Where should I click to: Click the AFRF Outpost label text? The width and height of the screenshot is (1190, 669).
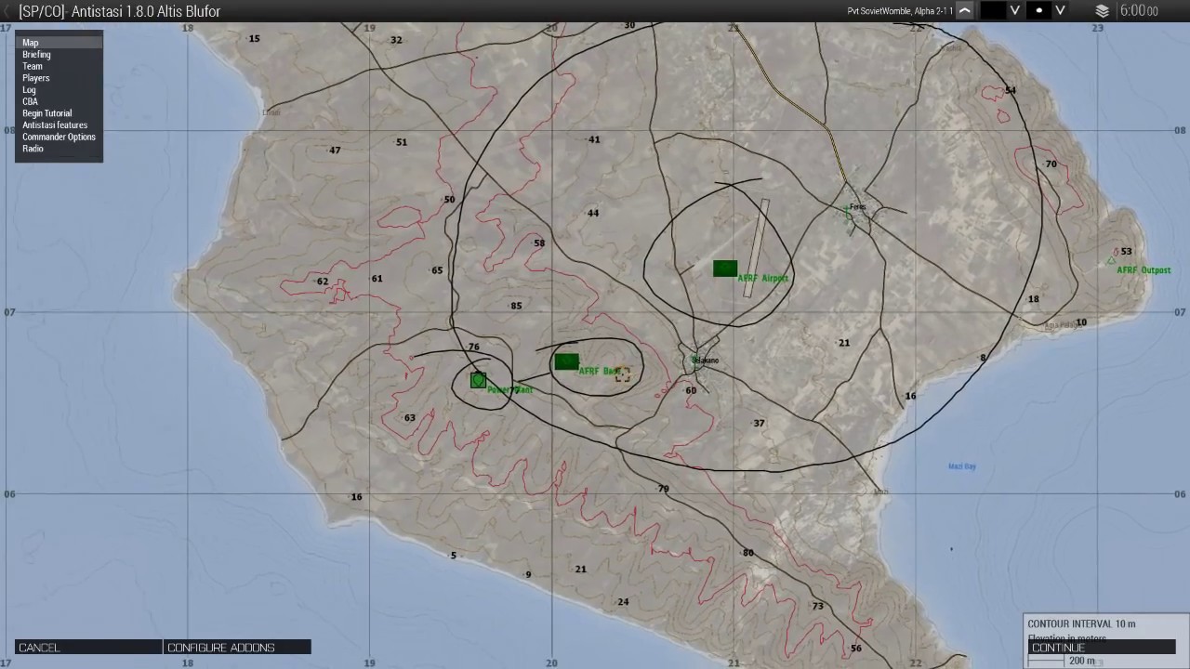[1144, 270]
